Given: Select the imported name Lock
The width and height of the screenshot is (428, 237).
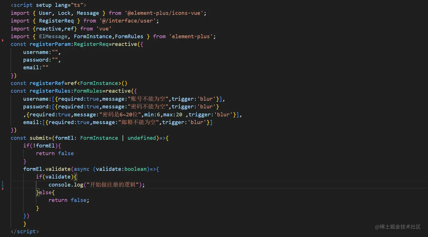Looking at the screenshot, I should point(64,13).
